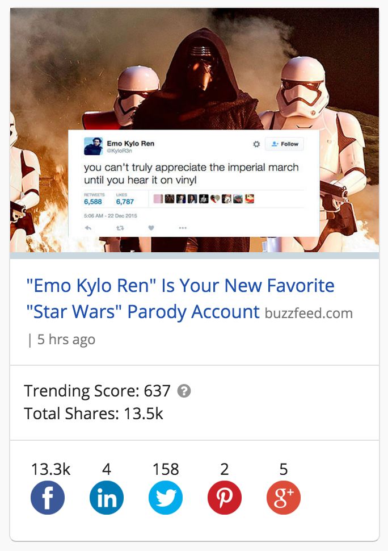The height and width of the screenshot is (551, 388).
Task: Share the article via the Twitter icon
Action: tap(166, 497)
